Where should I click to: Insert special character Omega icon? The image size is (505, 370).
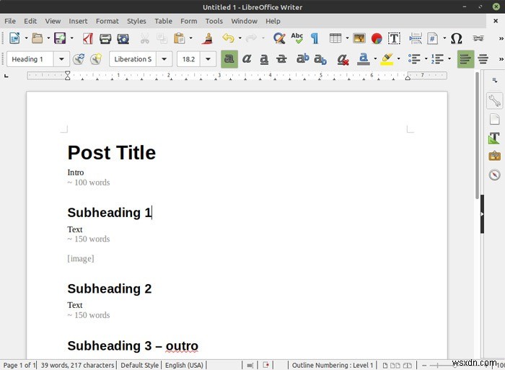tap(456, 38)
